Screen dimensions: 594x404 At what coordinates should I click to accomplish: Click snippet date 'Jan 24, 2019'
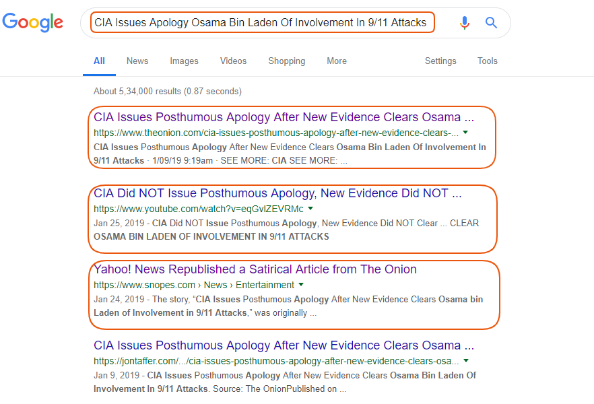[x=119, y=299]
